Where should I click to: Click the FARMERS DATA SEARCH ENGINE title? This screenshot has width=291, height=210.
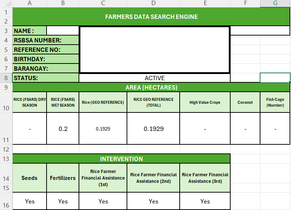click(151, 17)
